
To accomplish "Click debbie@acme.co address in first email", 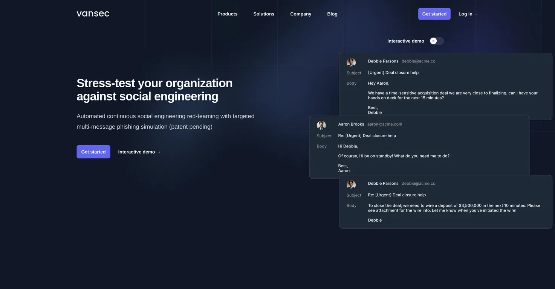I will (x=419, y=61).
